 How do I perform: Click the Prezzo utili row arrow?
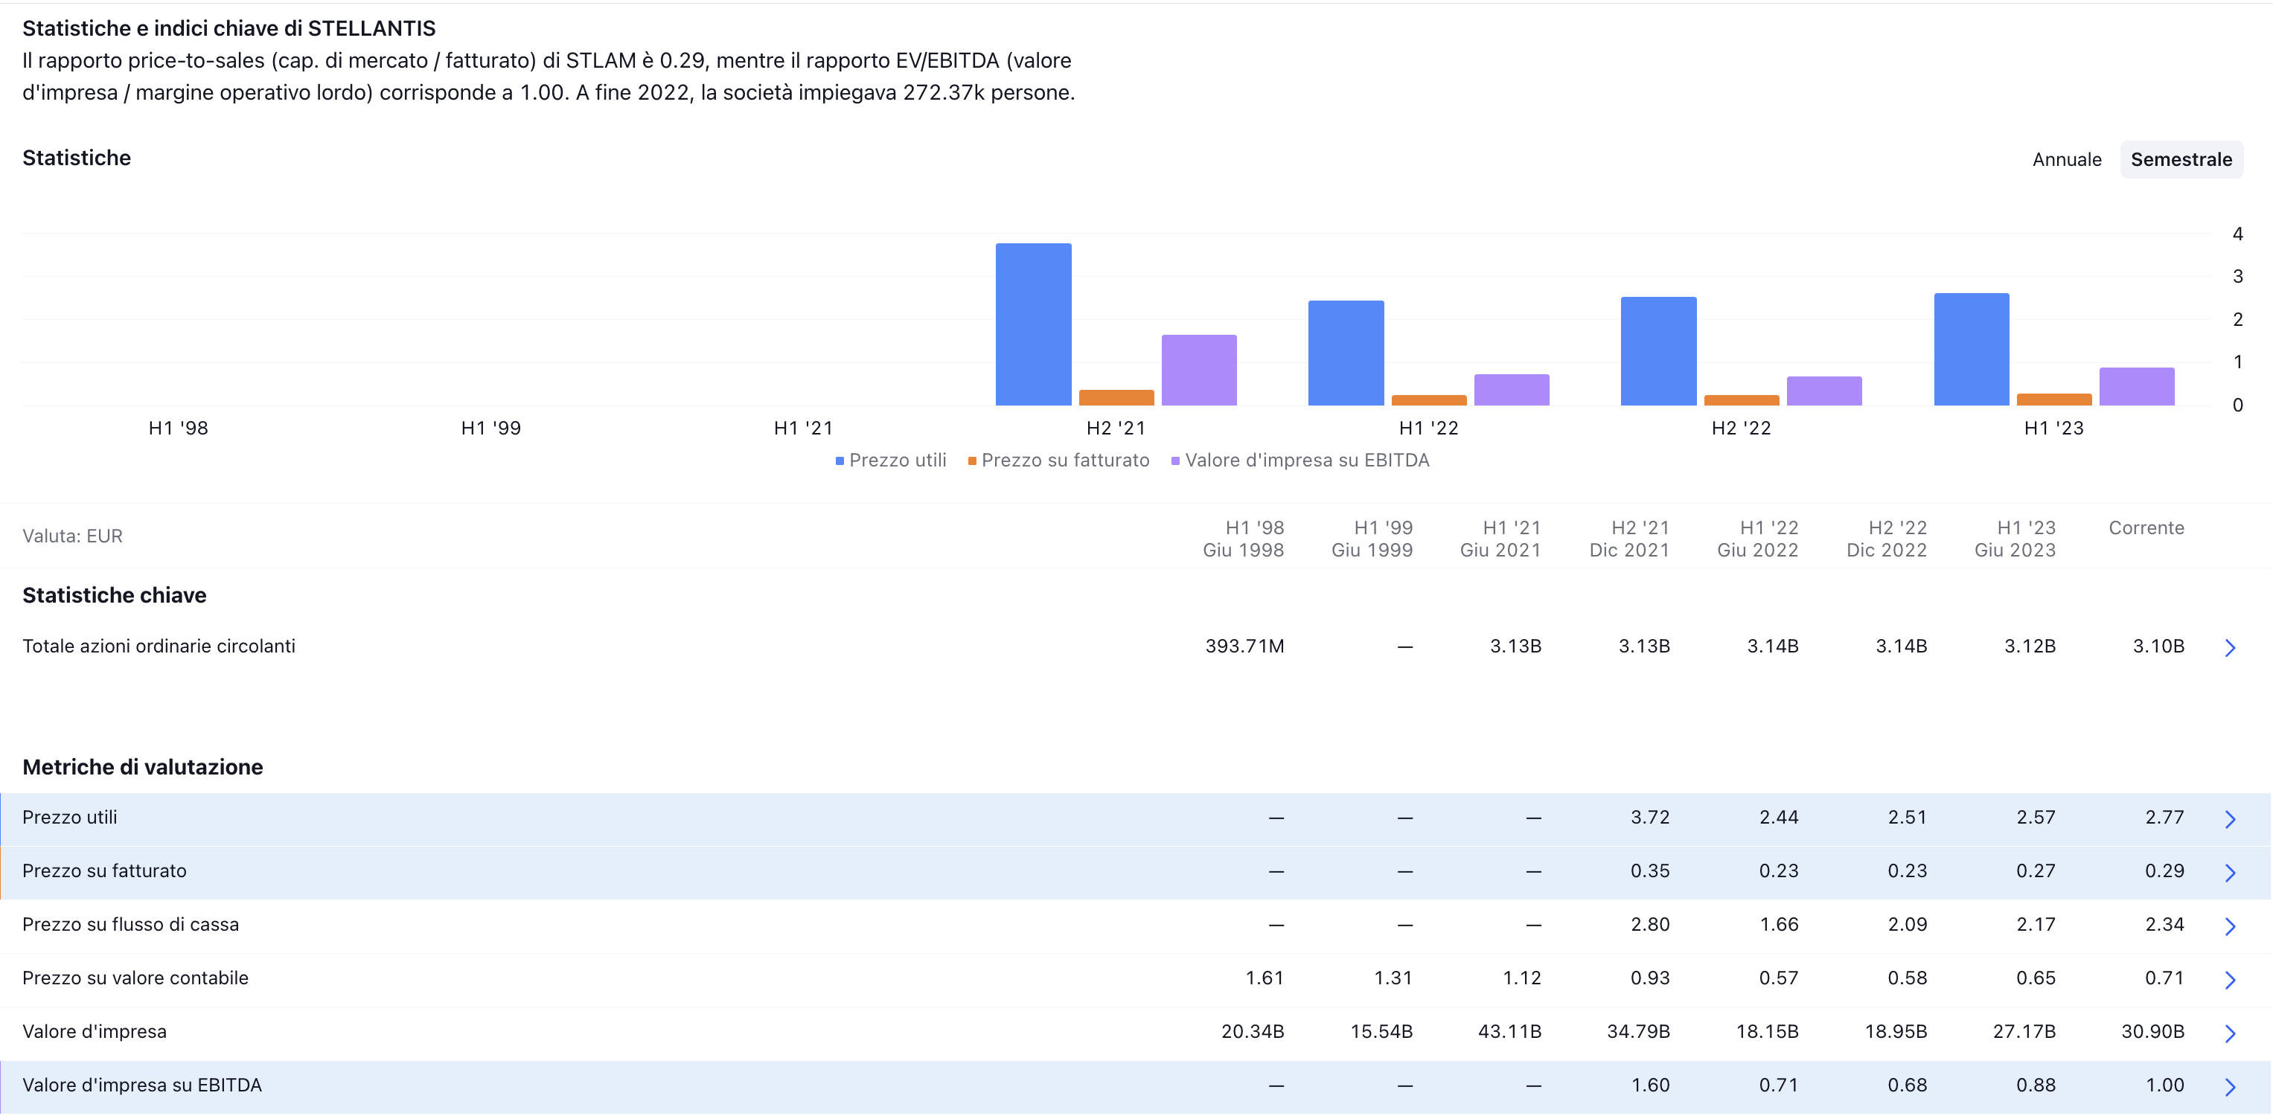point(2229,818)
